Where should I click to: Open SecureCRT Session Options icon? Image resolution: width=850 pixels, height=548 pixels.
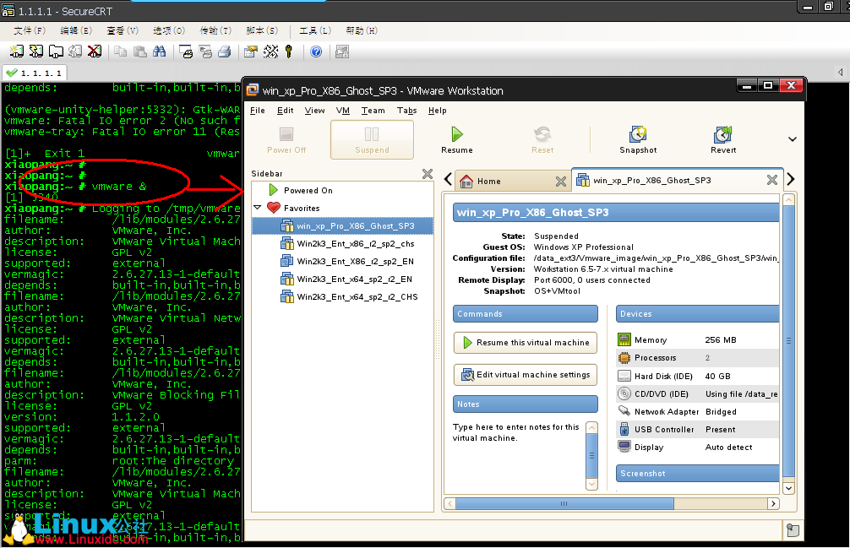point(250,52)
